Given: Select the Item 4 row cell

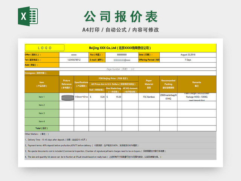Looking at the screenshot, I should pos(42,121).
